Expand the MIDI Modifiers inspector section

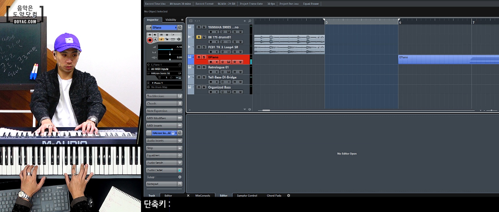[164, 118]
